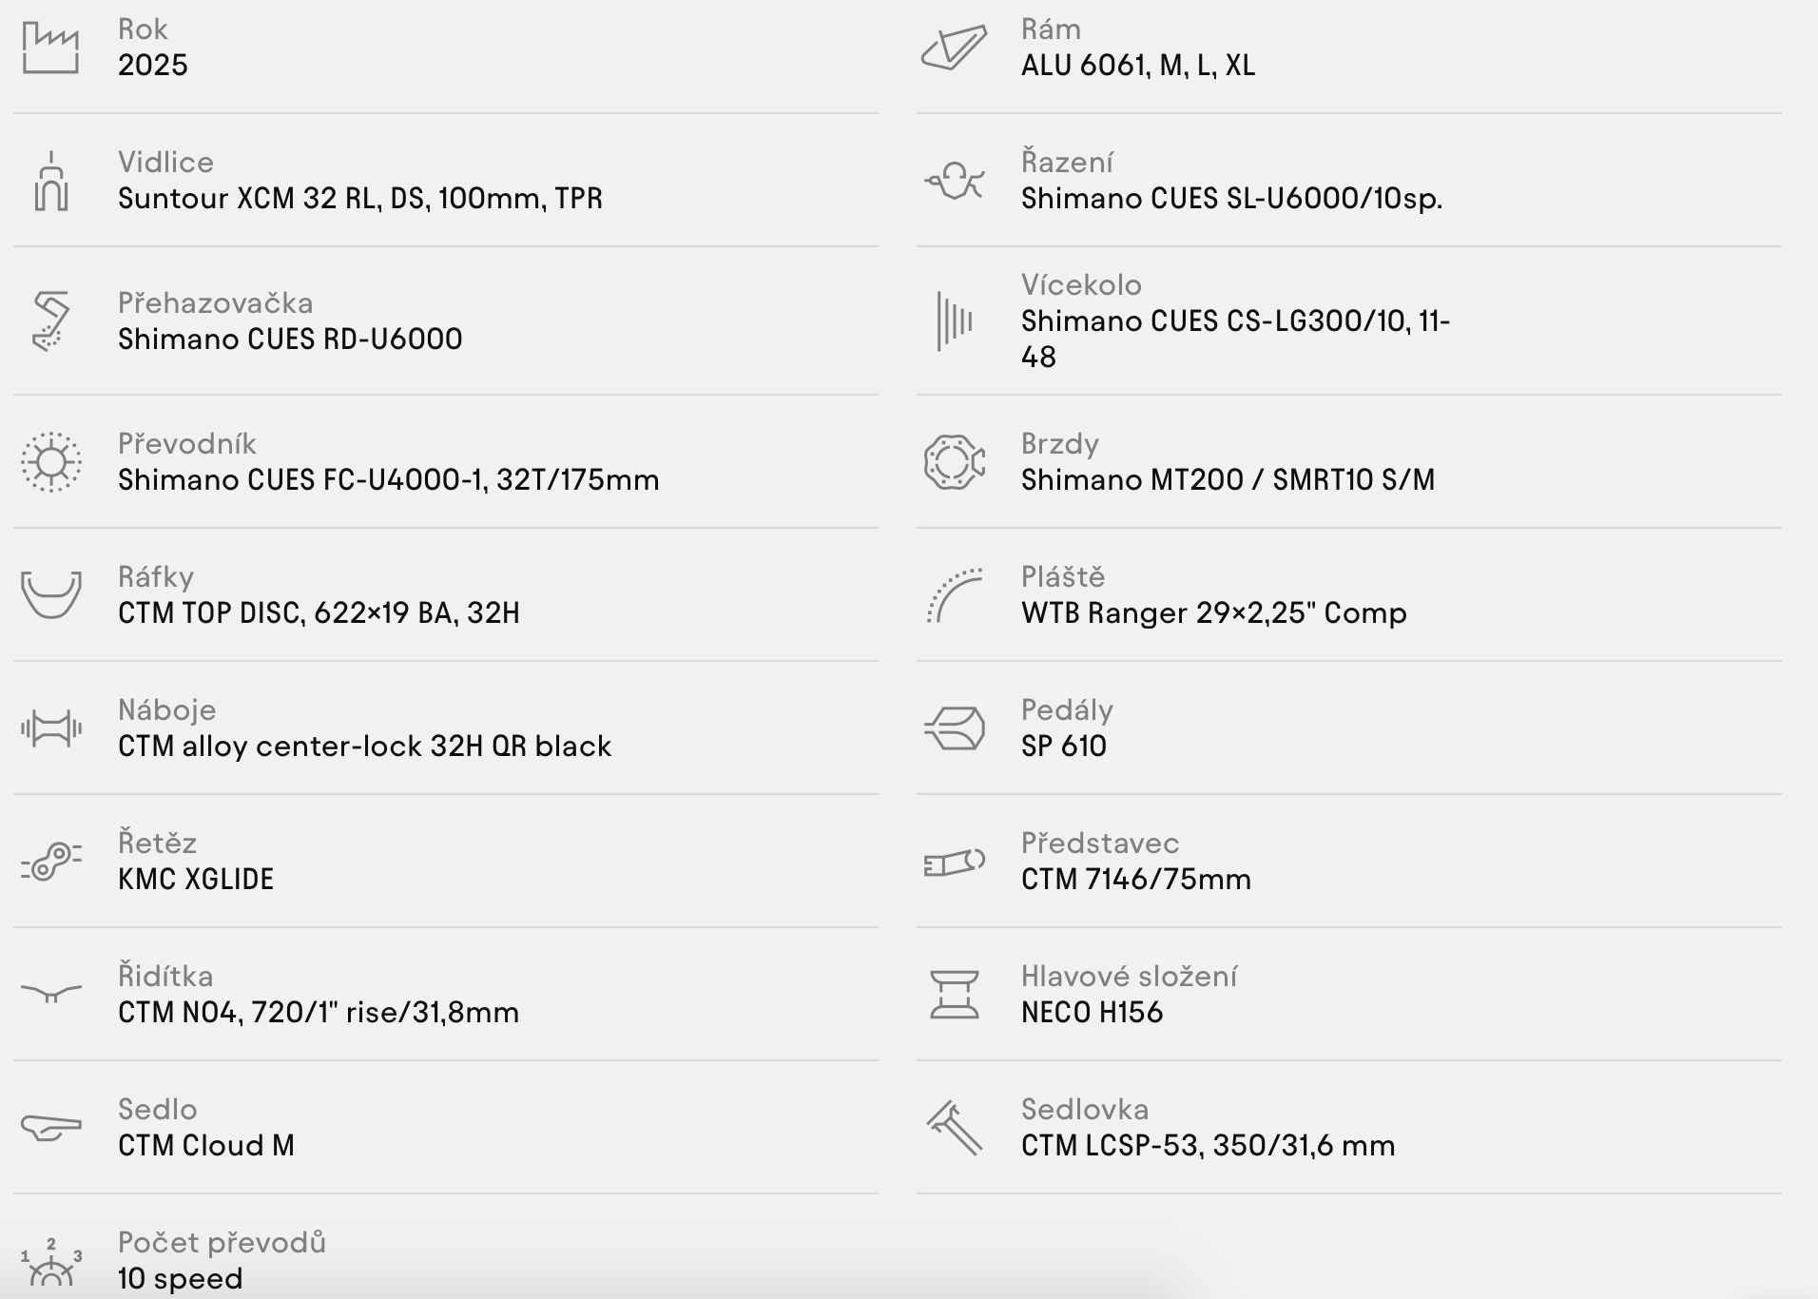
Task: Click the Rok label
Action: tap(143, 29)
